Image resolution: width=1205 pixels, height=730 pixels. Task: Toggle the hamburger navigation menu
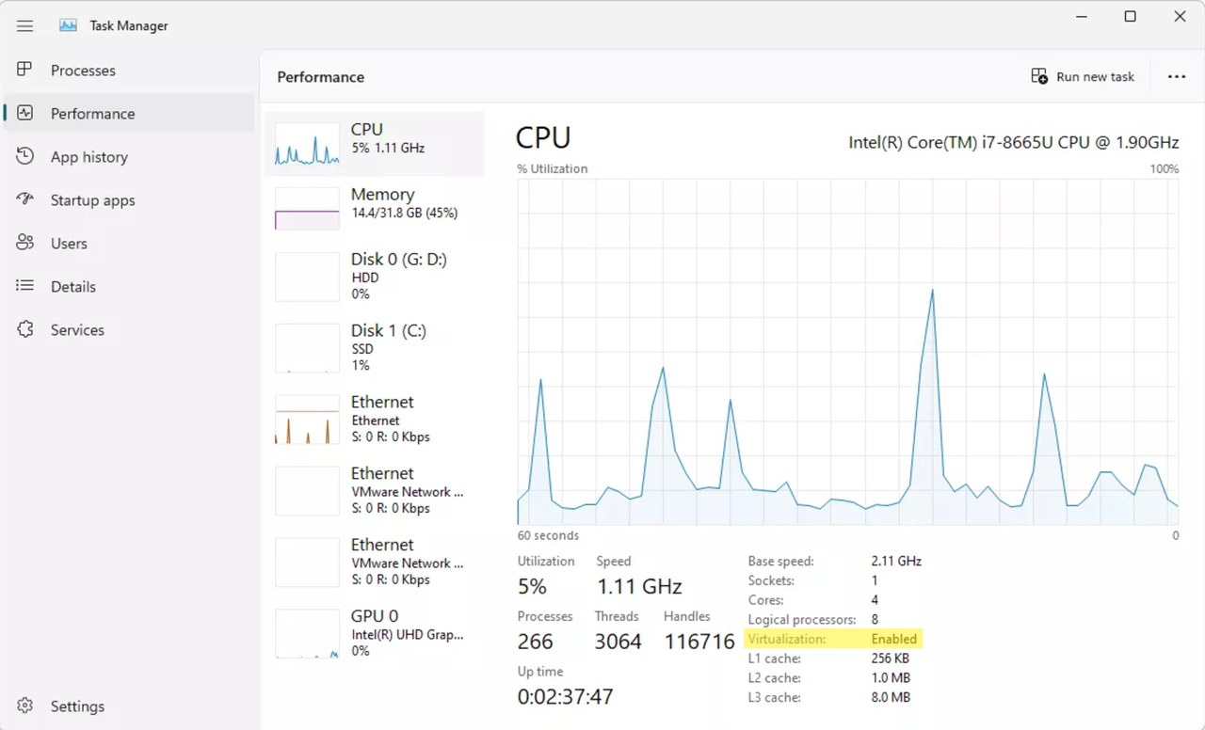point(25,26)
